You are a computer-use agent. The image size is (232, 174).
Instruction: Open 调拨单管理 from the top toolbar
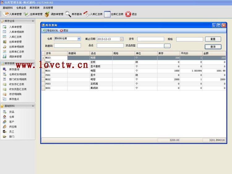[x=54, y=14]
